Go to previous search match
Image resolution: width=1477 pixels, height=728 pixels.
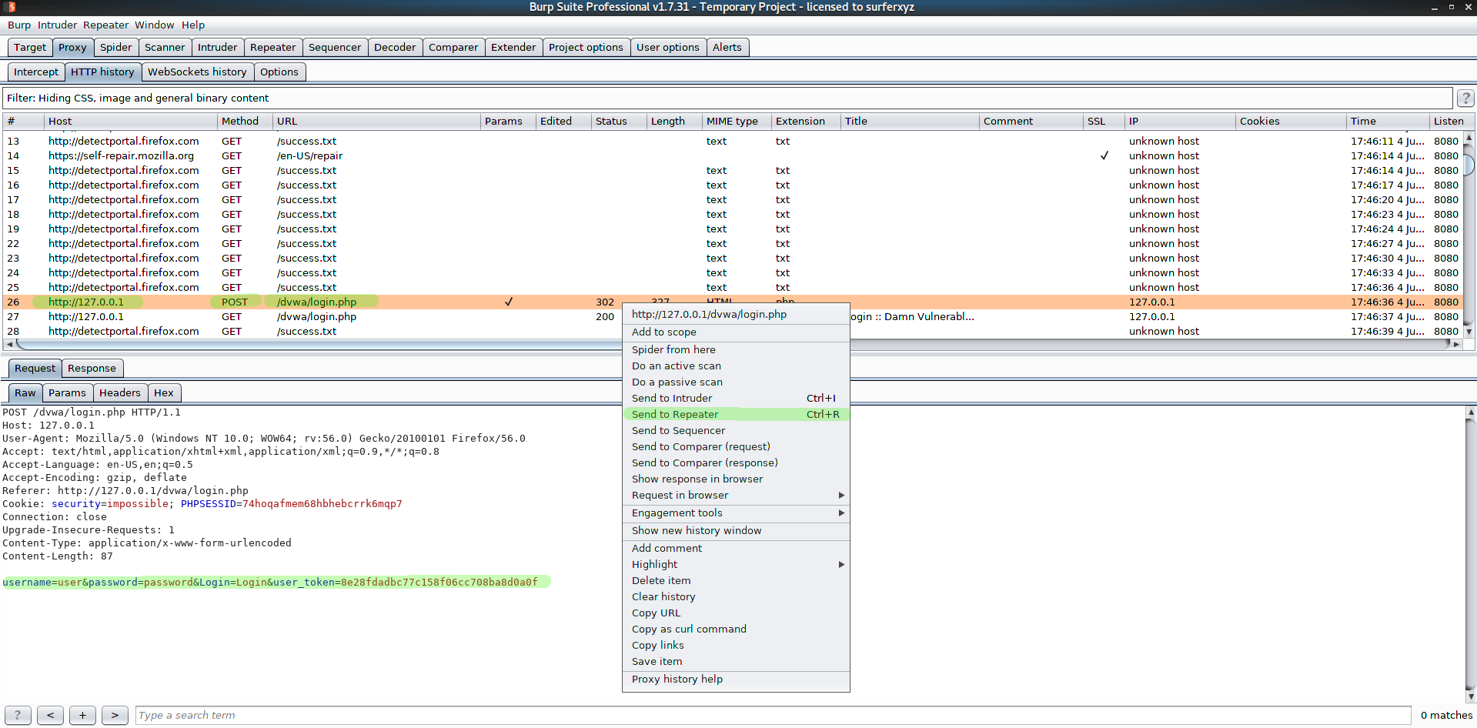pyautogui.click(x=50, y=715)
